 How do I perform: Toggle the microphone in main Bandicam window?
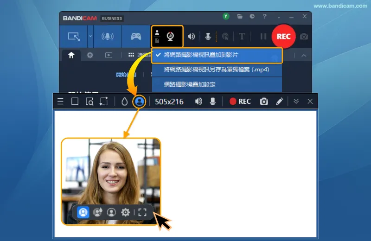(x=208, y=37)
